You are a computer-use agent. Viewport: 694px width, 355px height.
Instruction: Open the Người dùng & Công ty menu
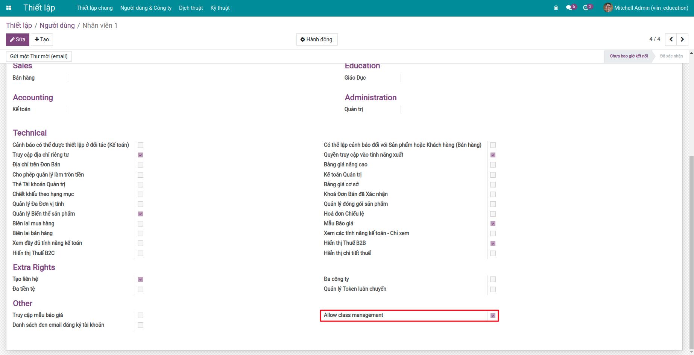pyautogui.click(x=146, y=8)
